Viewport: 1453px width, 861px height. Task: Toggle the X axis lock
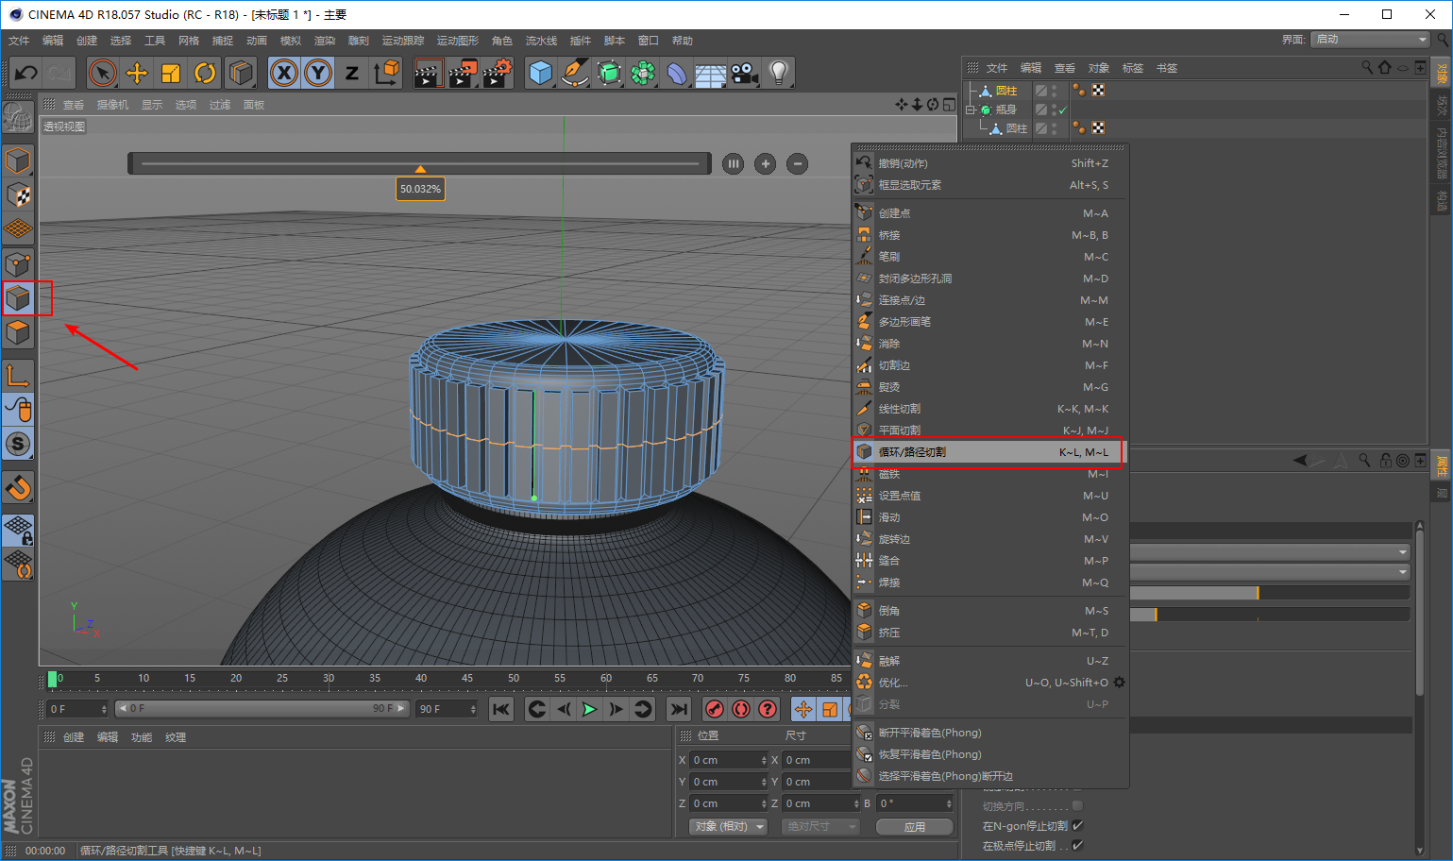click(284, 73)
